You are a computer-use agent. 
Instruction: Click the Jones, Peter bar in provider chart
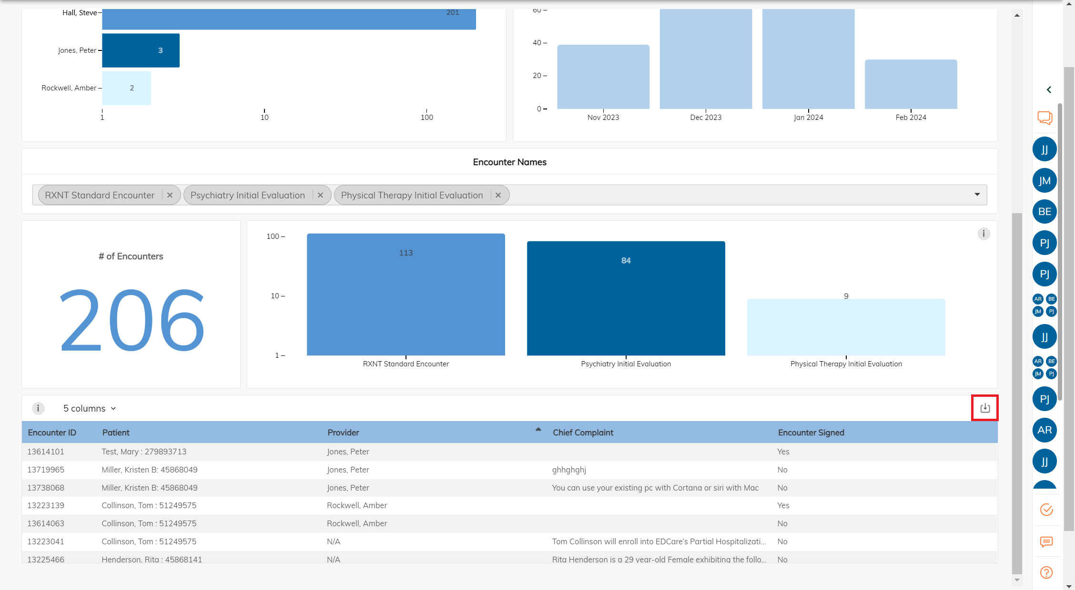pyautogui.click(x=141, y=50)
